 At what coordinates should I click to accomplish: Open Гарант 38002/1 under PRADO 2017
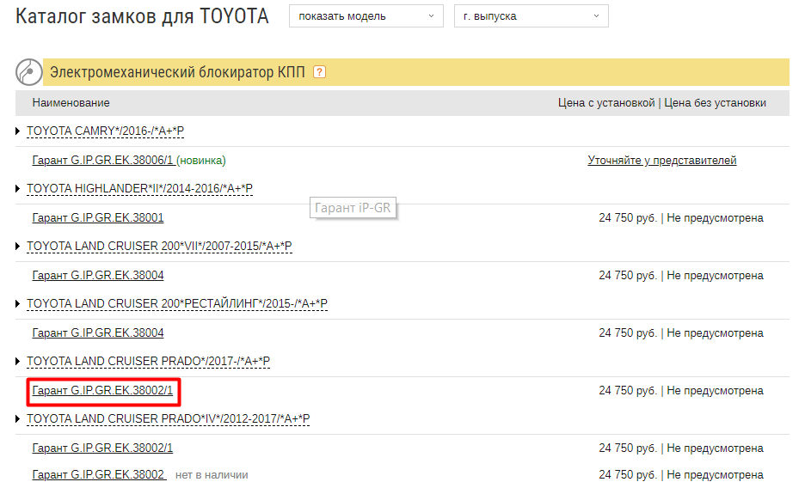click(102, 391)
